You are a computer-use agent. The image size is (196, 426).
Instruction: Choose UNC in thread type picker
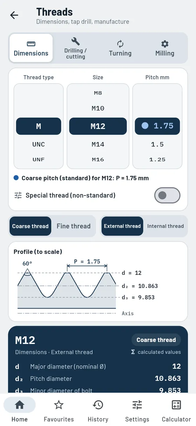pyautogui.click(x=38, y=144)
